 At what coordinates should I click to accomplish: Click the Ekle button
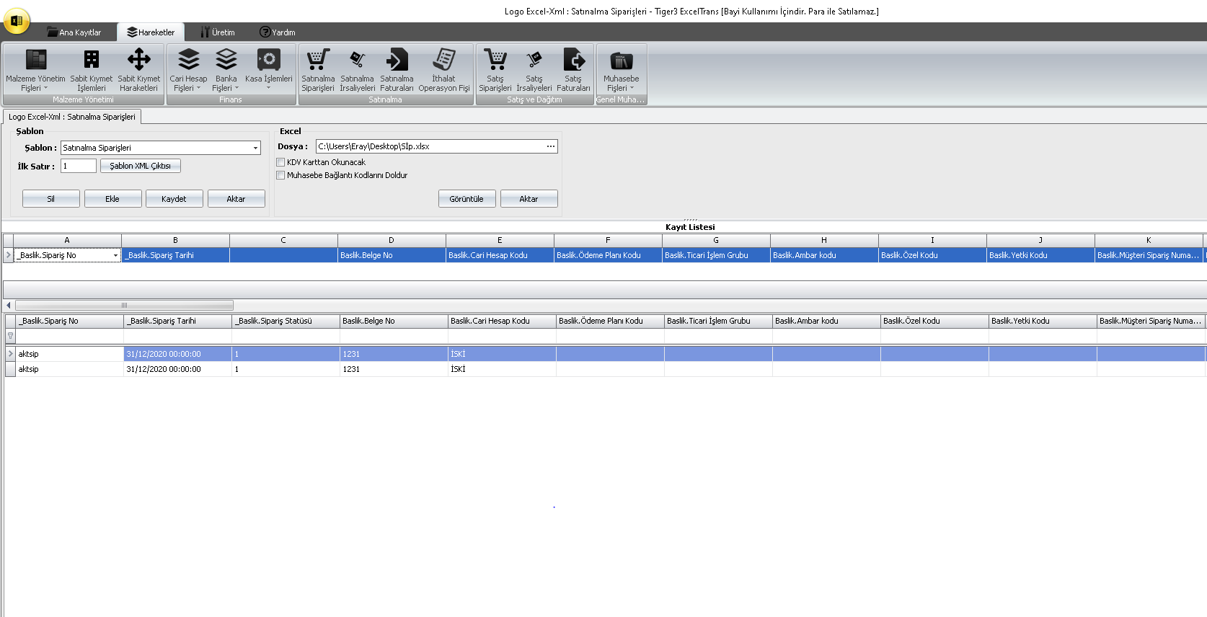(112, 199)
